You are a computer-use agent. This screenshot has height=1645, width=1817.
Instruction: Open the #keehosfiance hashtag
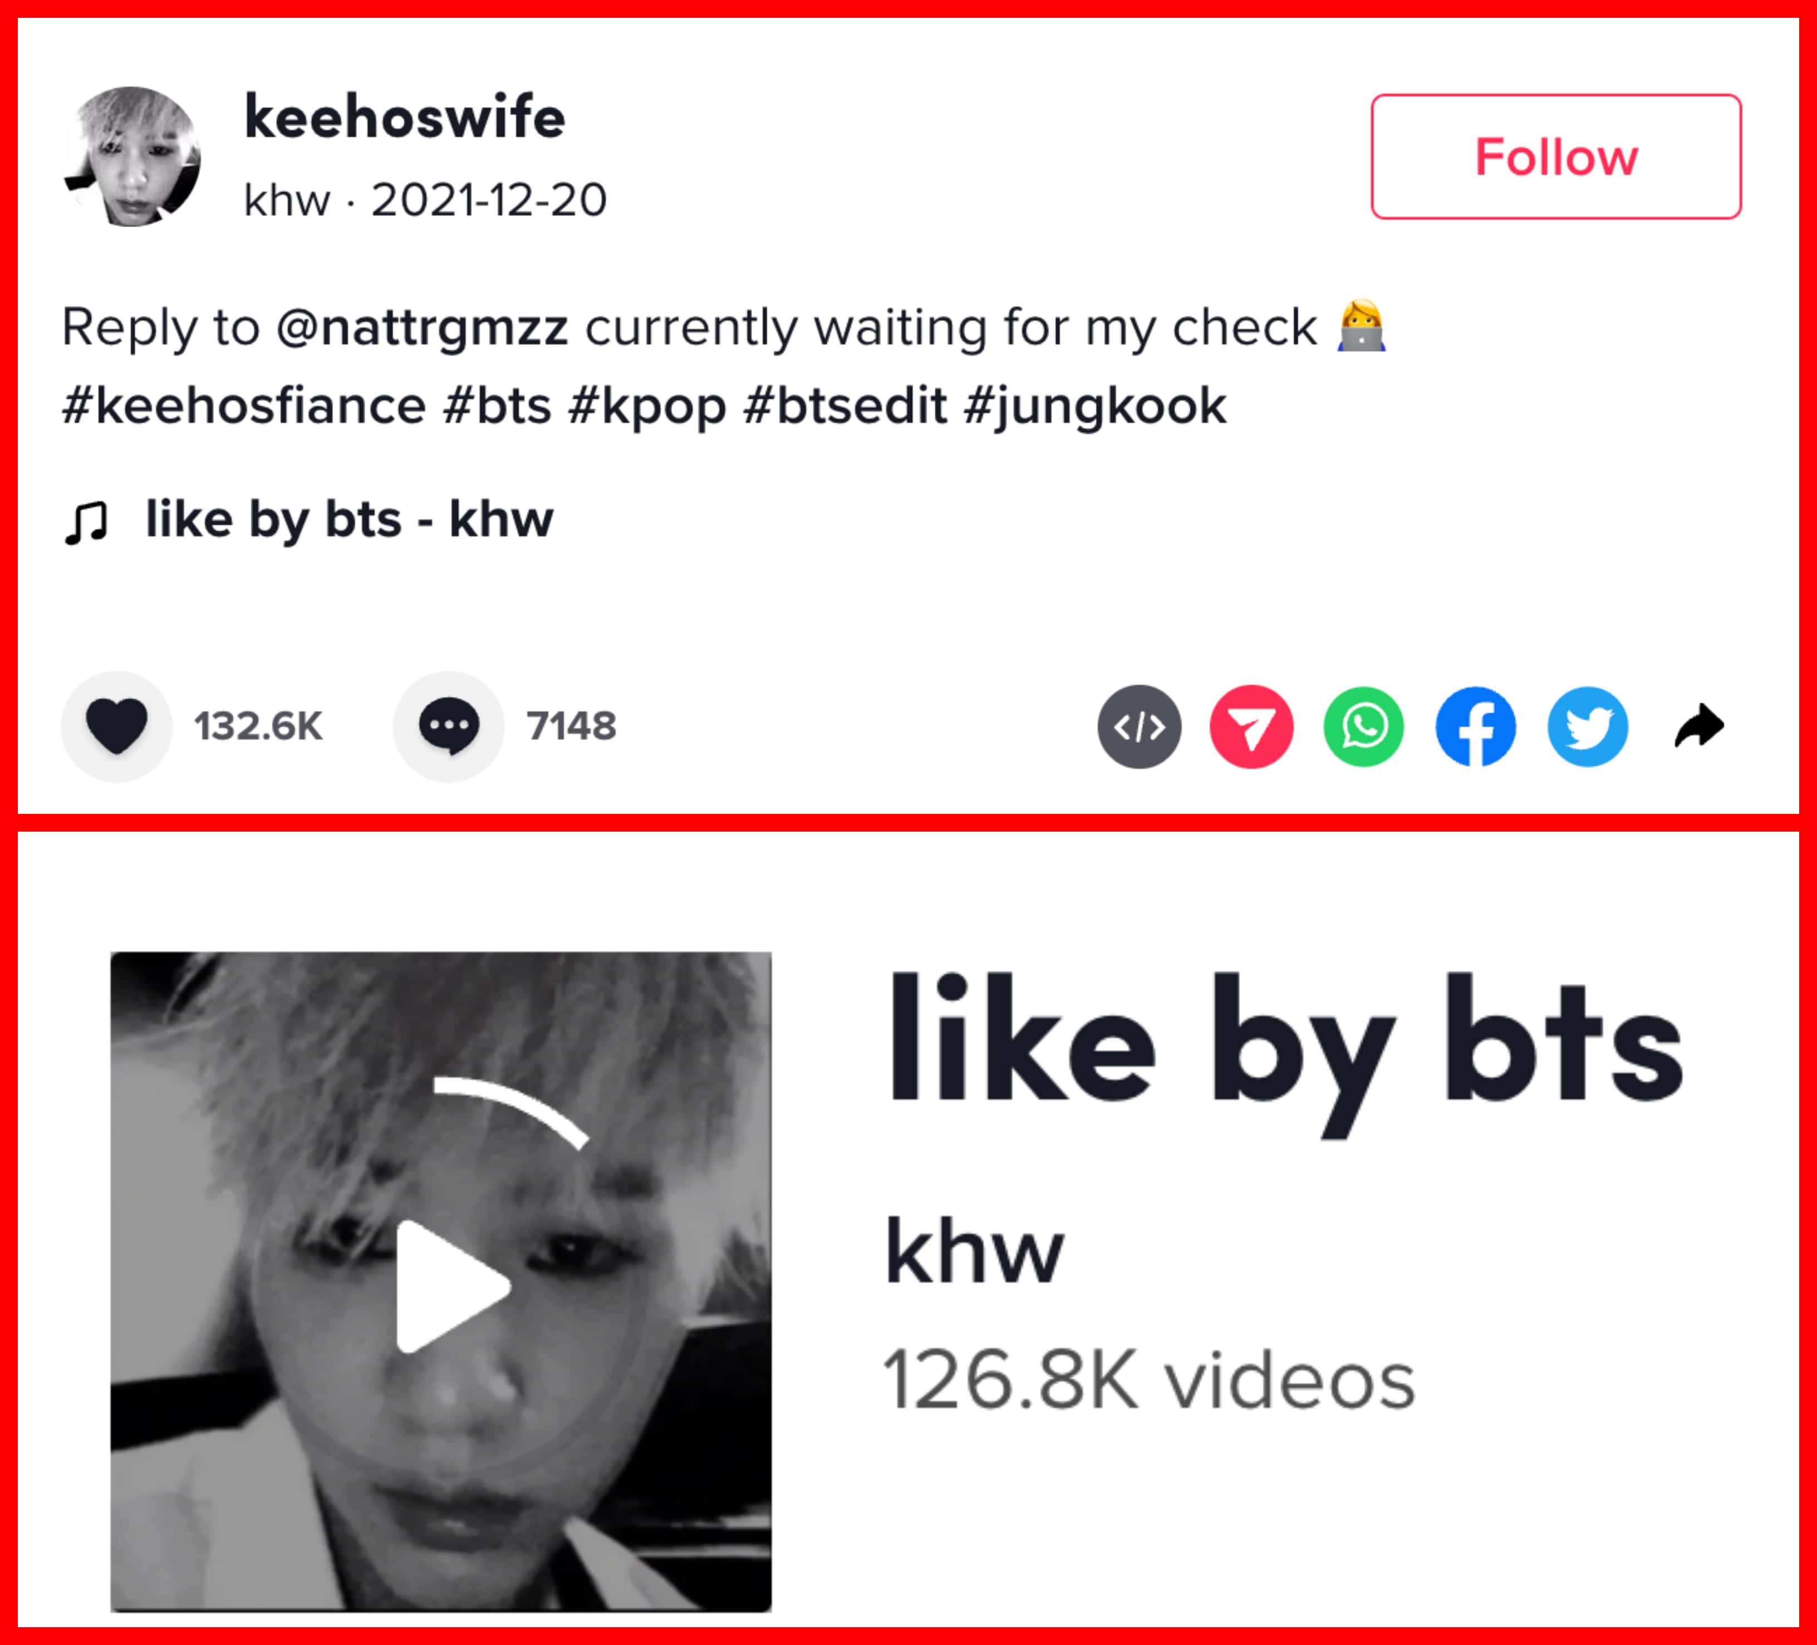click(243, 406)
